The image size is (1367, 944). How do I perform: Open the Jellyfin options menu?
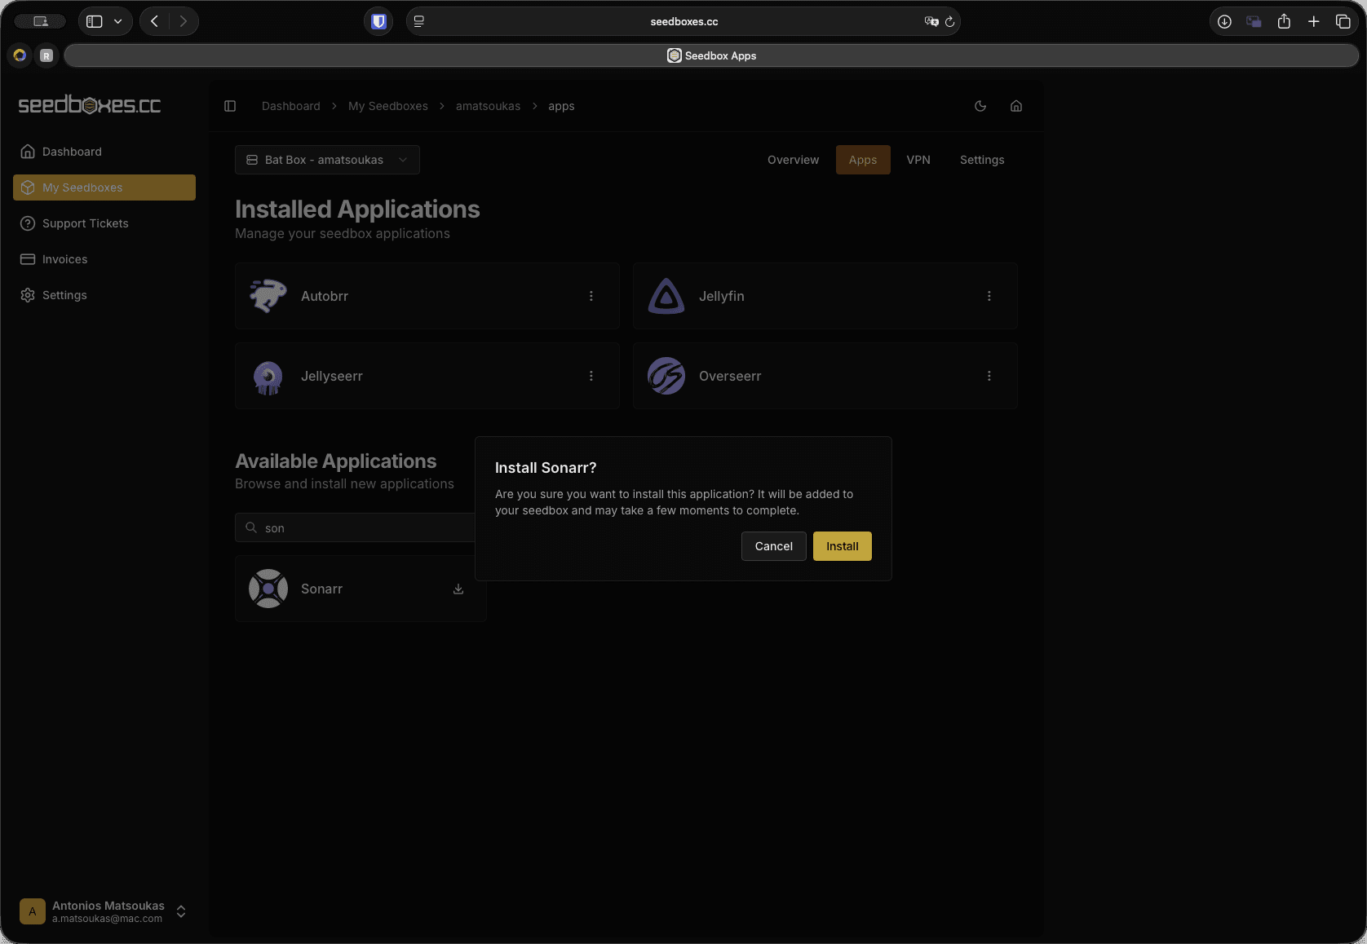989,296
